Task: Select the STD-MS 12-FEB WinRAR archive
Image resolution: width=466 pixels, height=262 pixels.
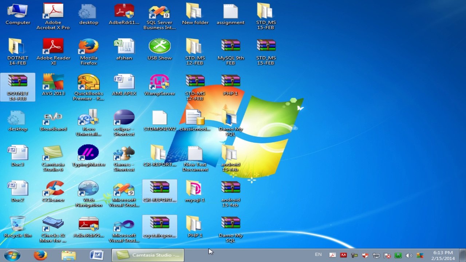Action: pos(195,87)
